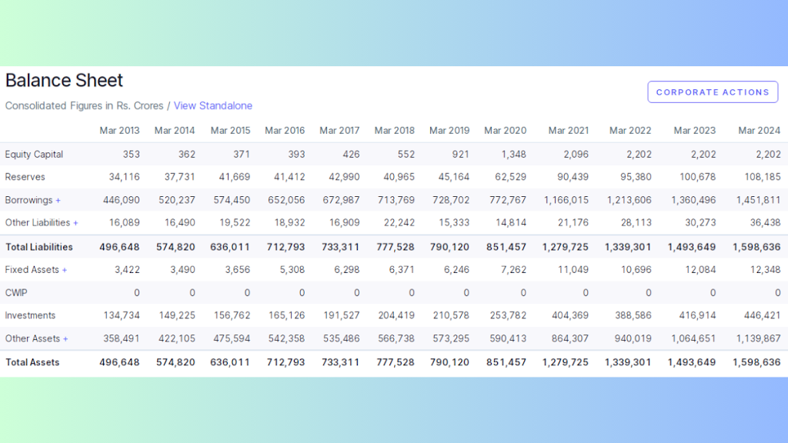Expand the Fixed Assets plus sign

click(x=65, y=270)
